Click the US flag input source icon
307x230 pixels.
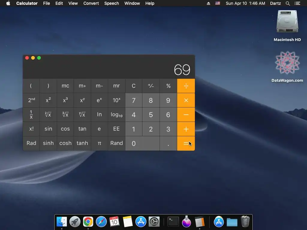pyautogui.click(x=218, y=3)
